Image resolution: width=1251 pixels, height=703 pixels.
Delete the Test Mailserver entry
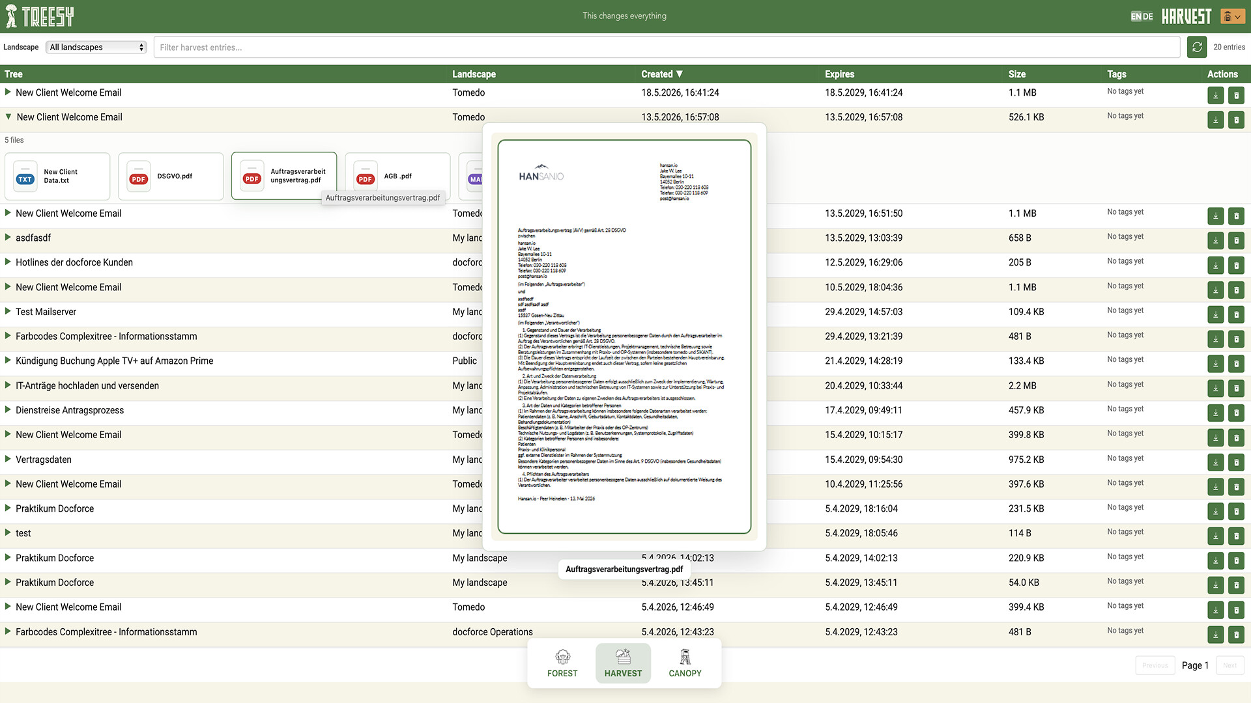[x=1236, y=315]
